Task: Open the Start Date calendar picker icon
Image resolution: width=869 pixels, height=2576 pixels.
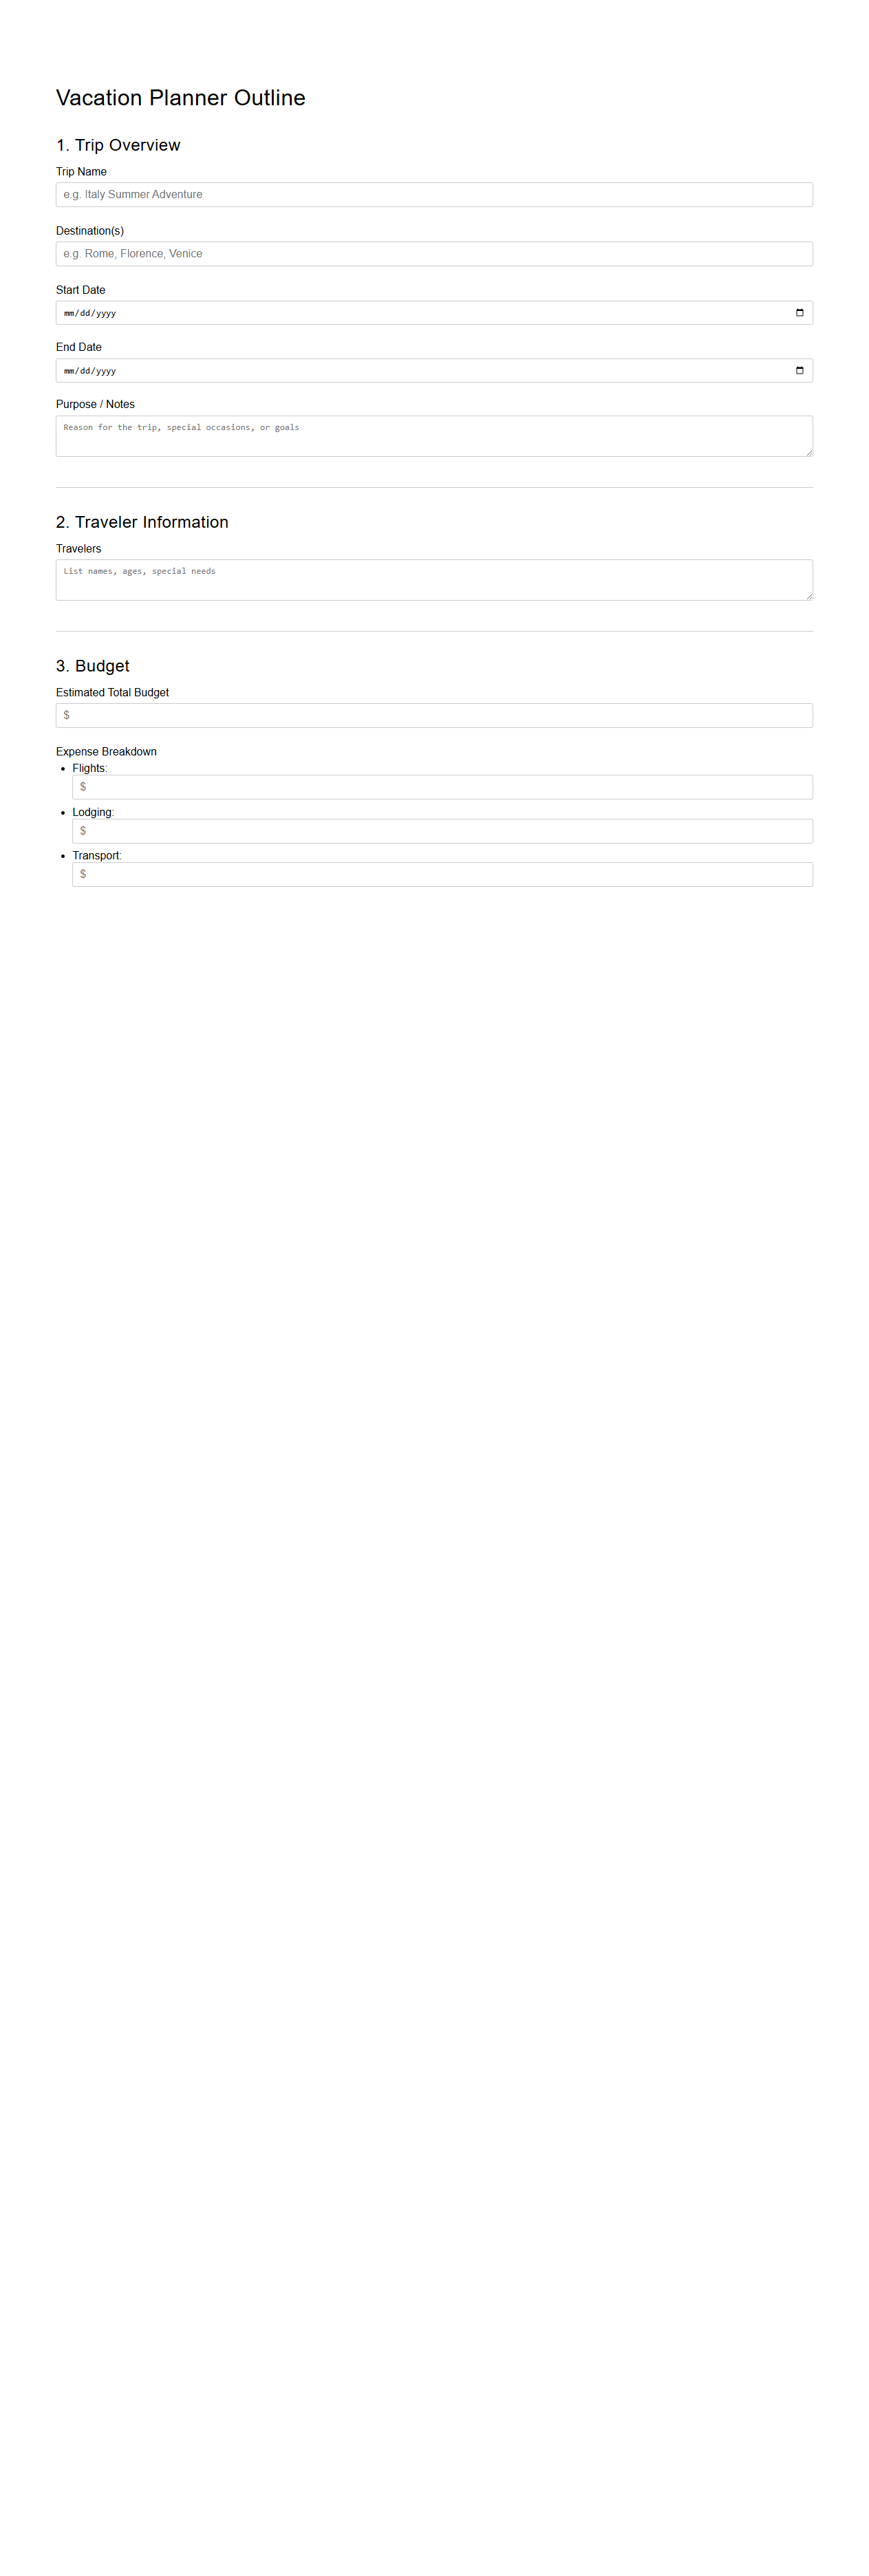Action: (799, 313)
